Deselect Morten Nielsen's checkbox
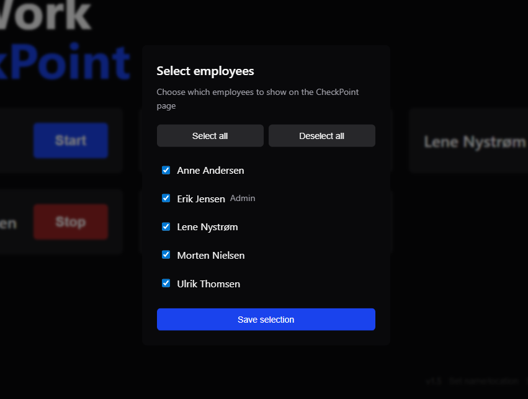 (x=166, y=254)
